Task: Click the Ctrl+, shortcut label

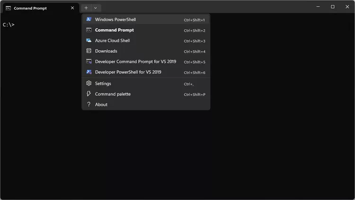Action: coord(188,84)
